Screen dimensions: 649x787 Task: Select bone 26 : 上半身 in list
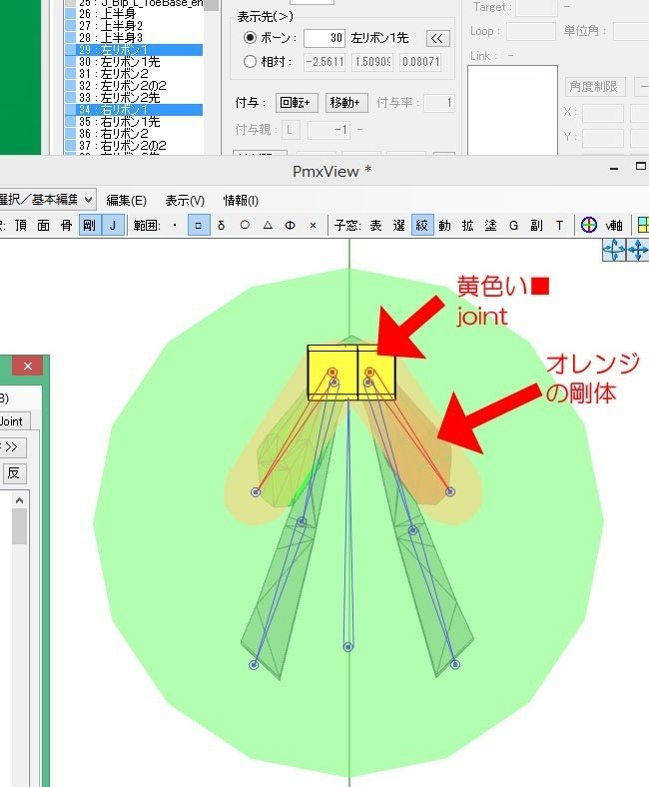coord(134,14)
